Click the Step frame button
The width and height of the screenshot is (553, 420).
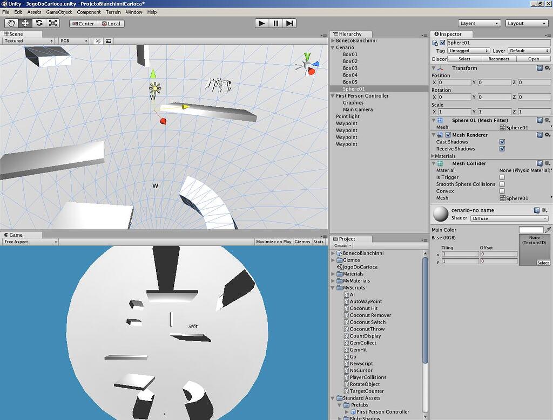pos(291,23)
